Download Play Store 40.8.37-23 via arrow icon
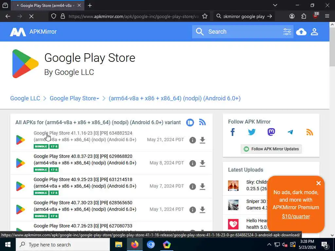The height and width of the screenshot is (251, 335). (x=202, y=163)
